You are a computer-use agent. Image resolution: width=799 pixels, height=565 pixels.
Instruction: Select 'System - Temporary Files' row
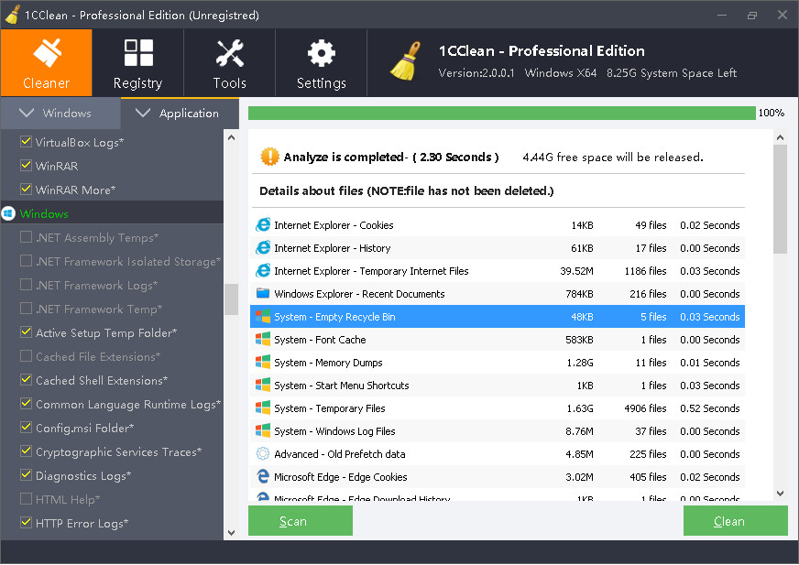tap(498, 408)
